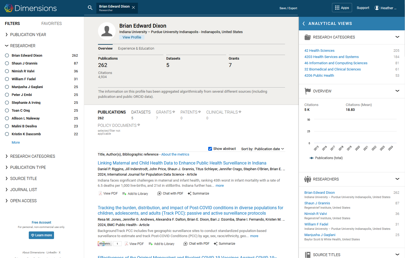Expand the Source Title filter

coord(21,179)
